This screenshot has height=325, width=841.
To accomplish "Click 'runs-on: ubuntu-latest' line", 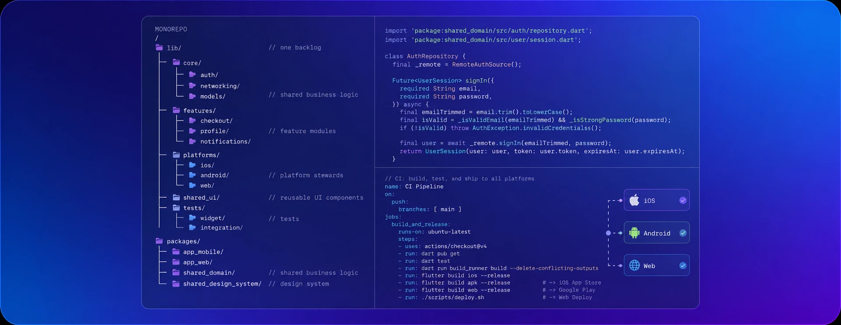I will pos(434,232).
